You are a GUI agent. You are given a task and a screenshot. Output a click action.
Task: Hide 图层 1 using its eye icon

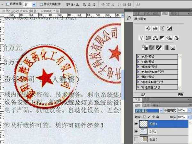(x=137, y=123)
